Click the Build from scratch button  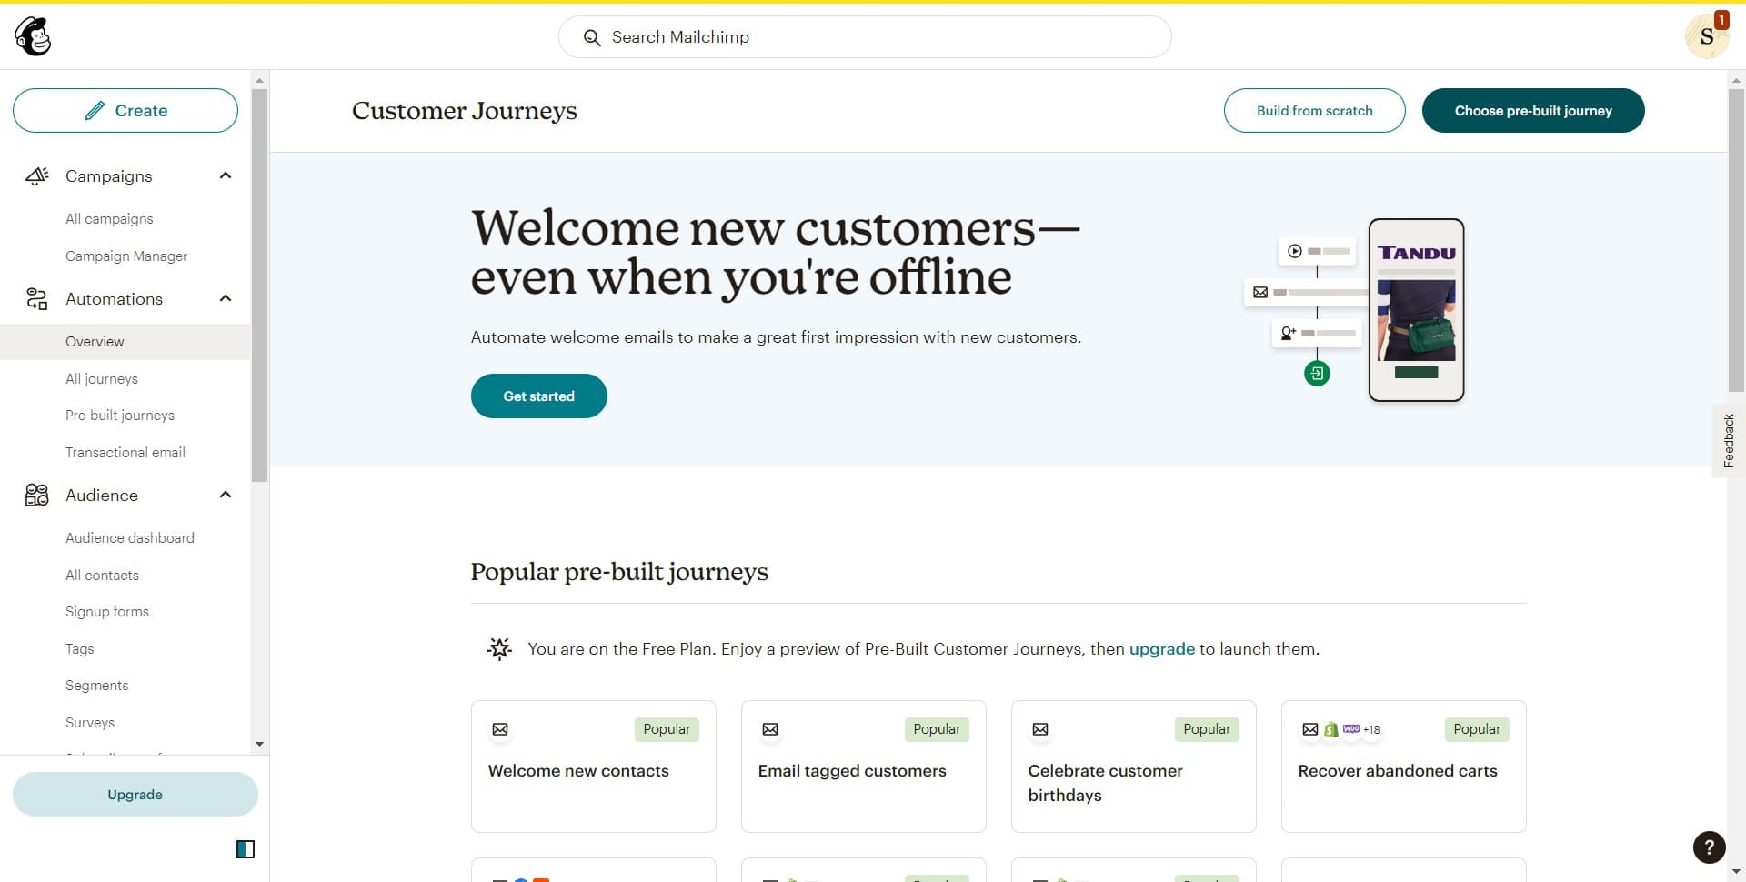click(x=1315, y=110)
